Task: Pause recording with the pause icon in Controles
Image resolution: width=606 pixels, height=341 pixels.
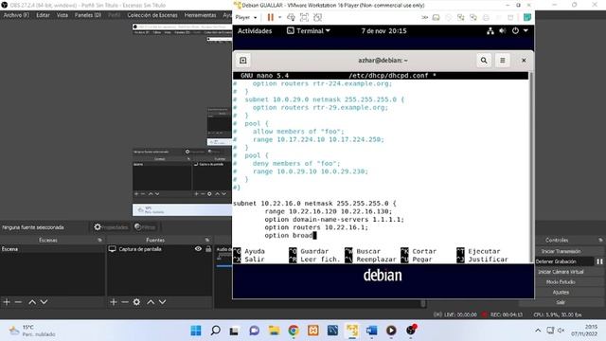Action: (599, 261)
